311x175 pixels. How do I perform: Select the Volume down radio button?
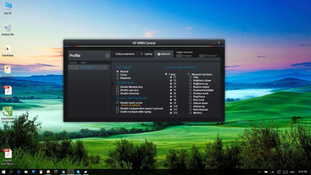[190, 103]
